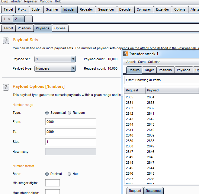Select Results tab in attack window
Viewport: 199px width, 194px height.
click(134, 70)
